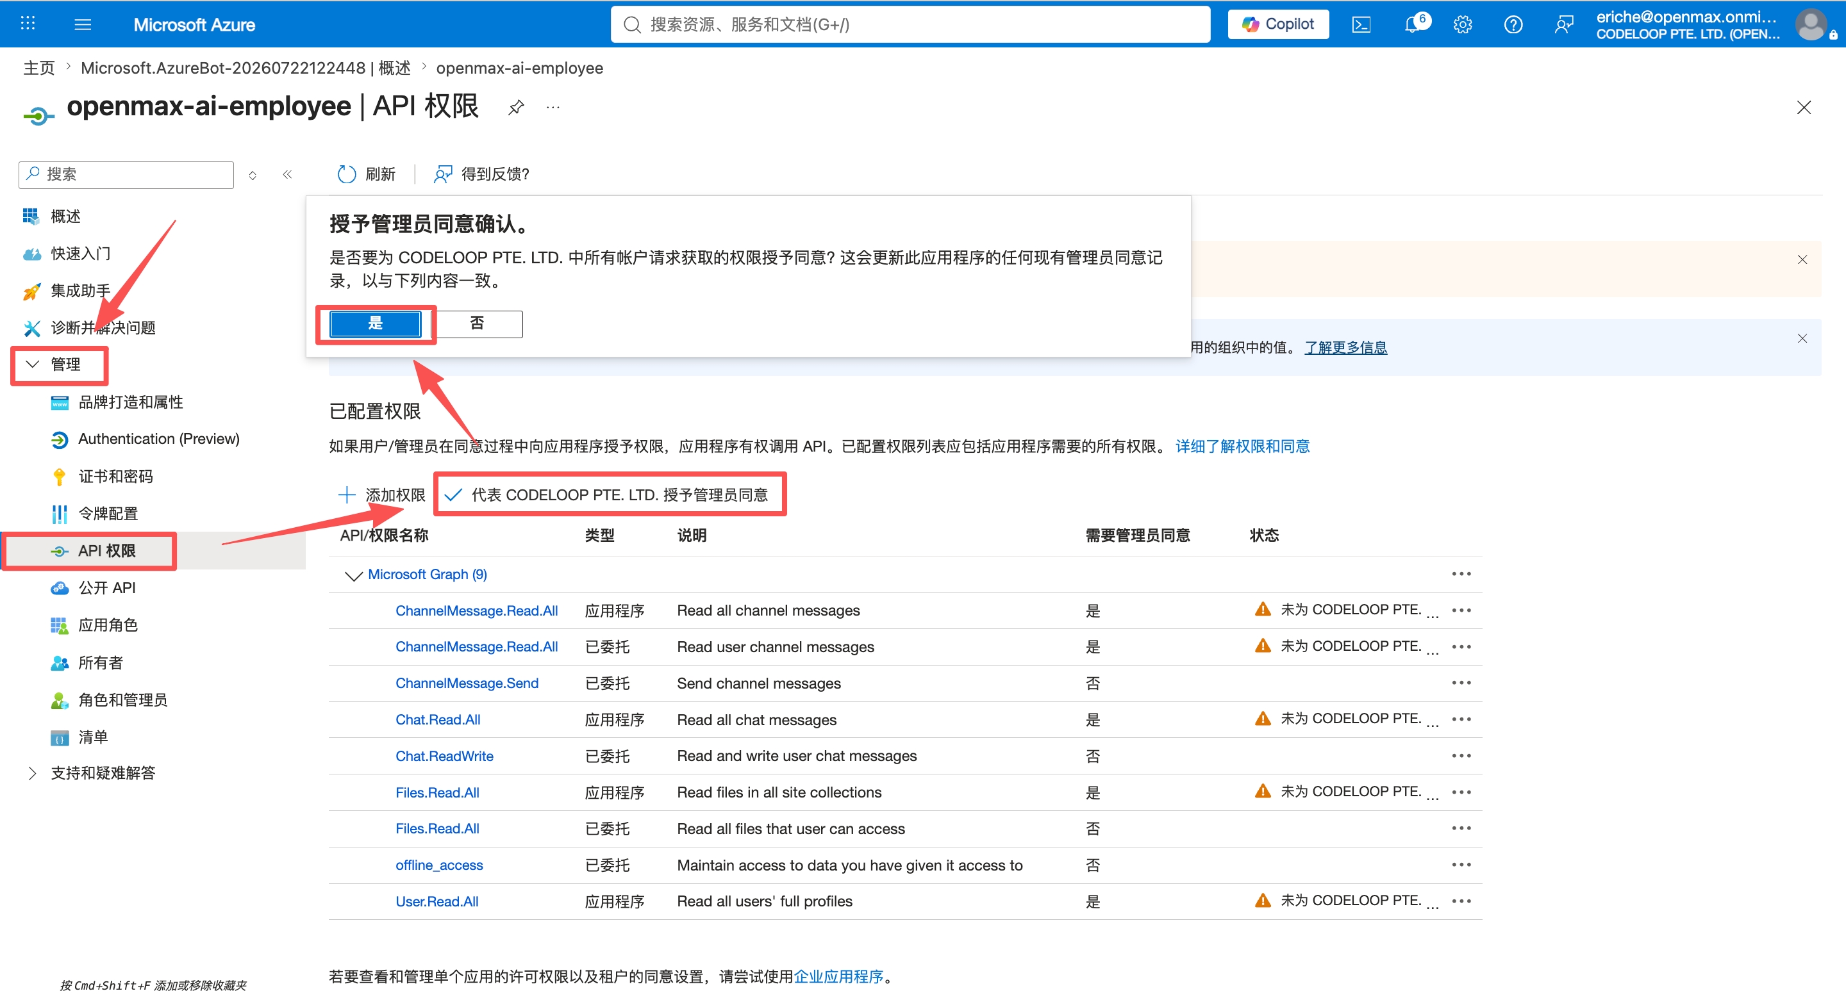Go to 主页 breadcrumb

pos(38,68)
